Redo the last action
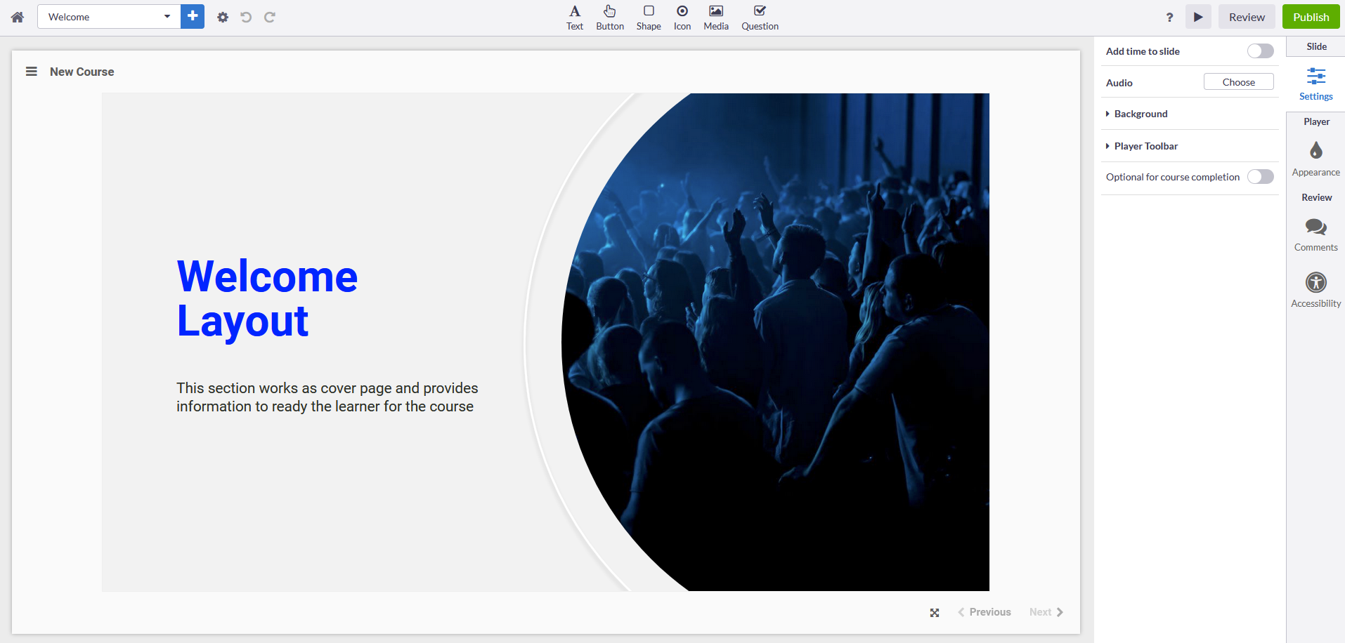 click(270, 17)
